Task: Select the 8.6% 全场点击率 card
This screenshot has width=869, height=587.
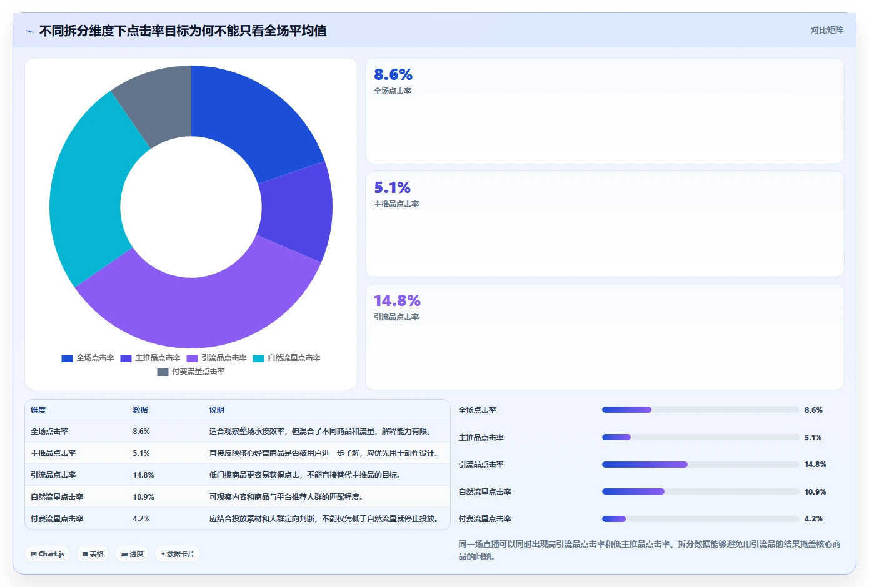Action: (x=605, y=111)
